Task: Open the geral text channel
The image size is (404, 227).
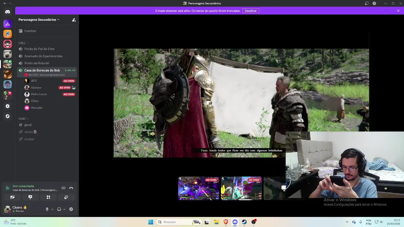Action: (47, 125)
